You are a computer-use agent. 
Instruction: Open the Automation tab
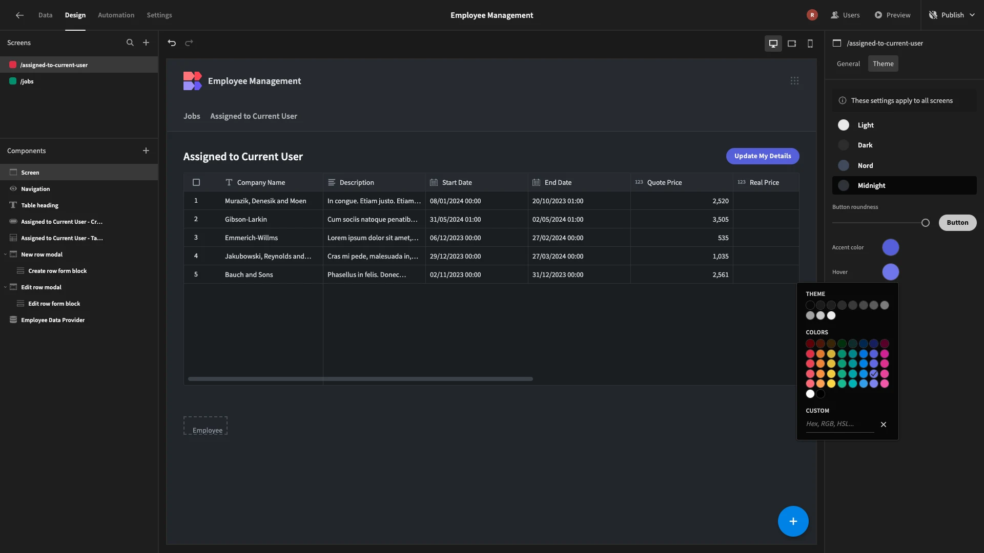[x=116, y=15]
